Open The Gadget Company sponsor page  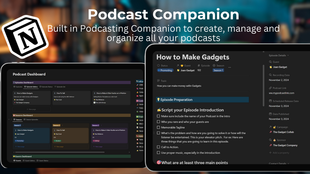click(283, 145)
